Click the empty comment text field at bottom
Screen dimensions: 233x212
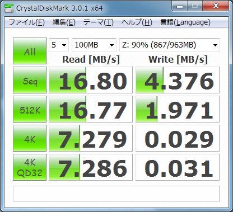click(116, 194)
